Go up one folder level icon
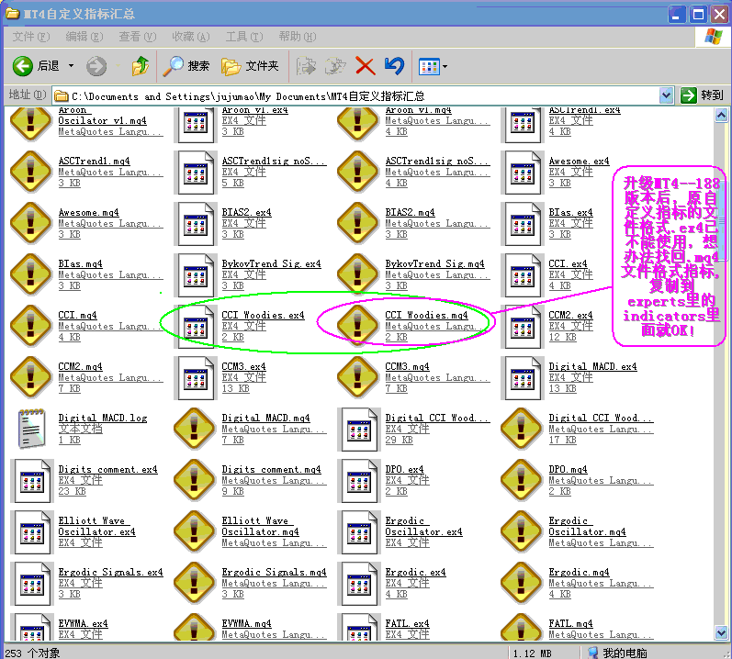This screenshot has height=659, width=732. (x=140, y=66)
